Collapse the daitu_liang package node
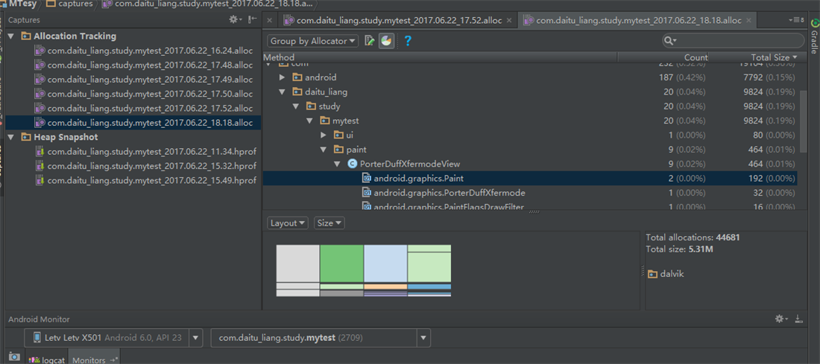 tap(282, 92)
